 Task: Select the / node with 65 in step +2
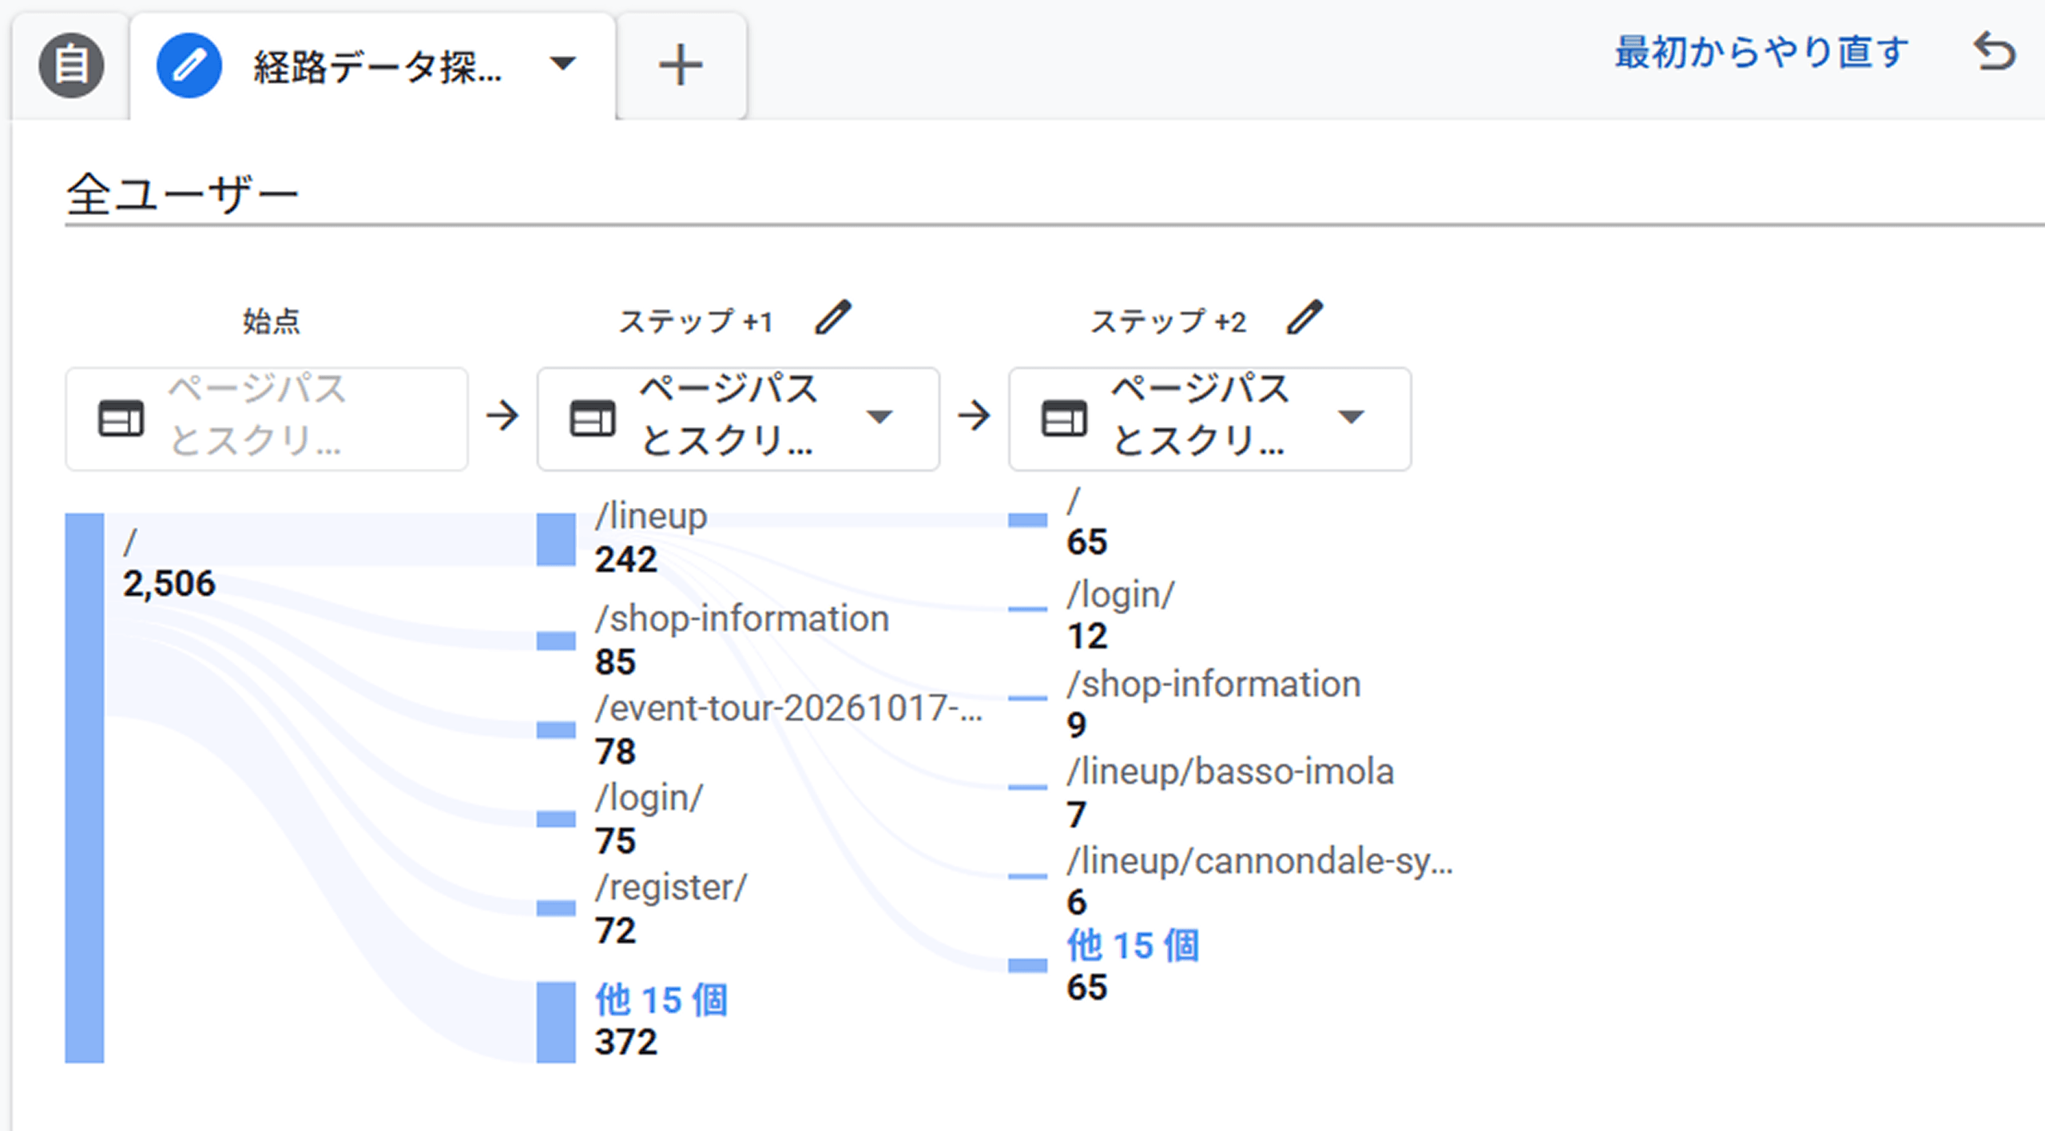[1027, 520]
